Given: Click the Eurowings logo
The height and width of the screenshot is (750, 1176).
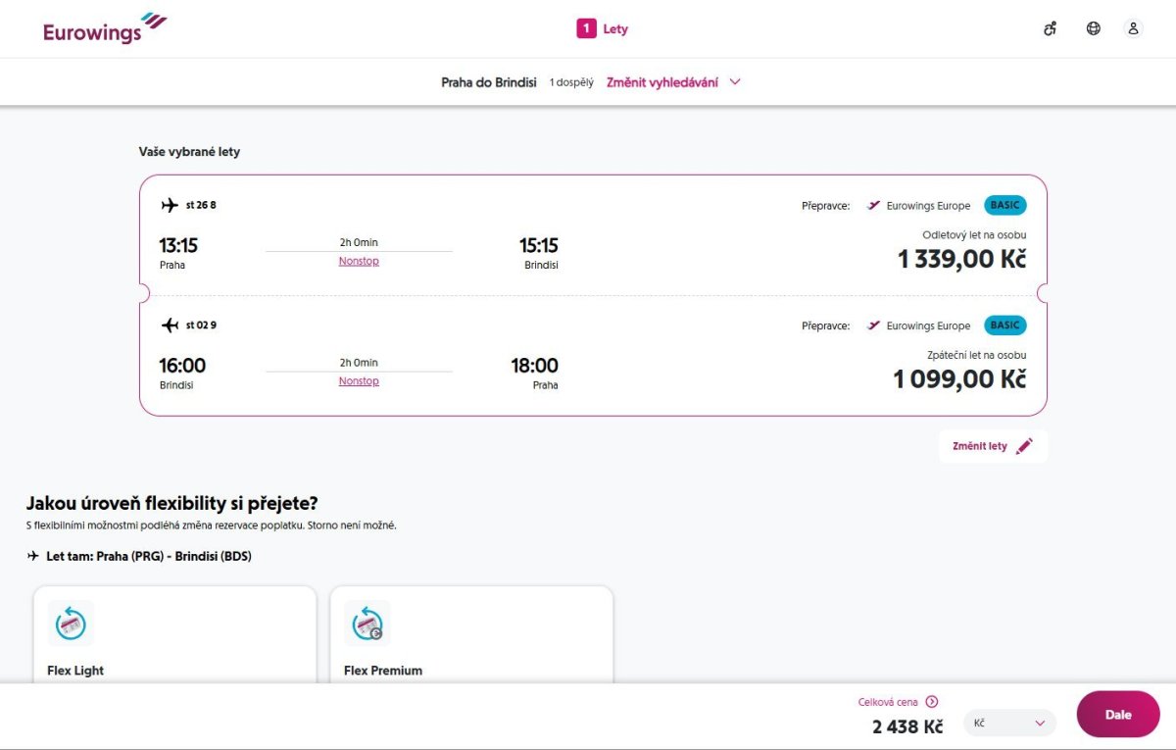Looking at the screenshot, I should [x=105, y=28].
